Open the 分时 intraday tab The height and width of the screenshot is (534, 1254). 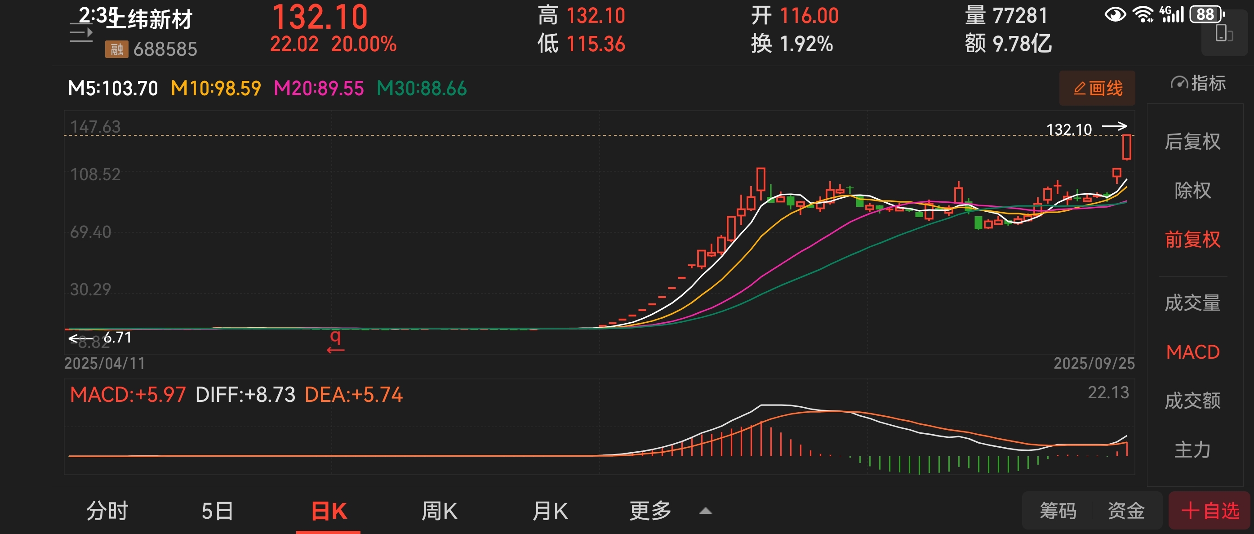(107, 511)
